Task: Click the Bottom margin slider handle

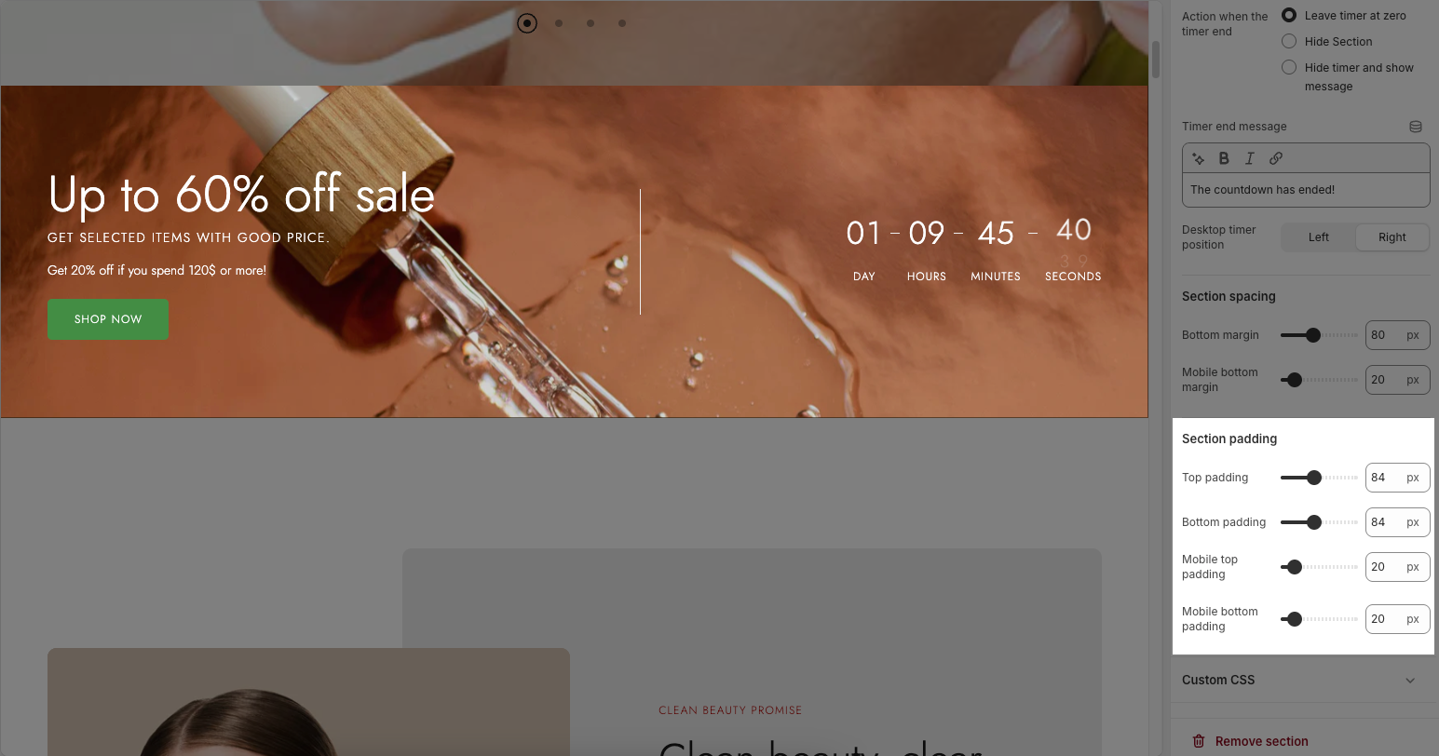Action: pos(1313,335)
